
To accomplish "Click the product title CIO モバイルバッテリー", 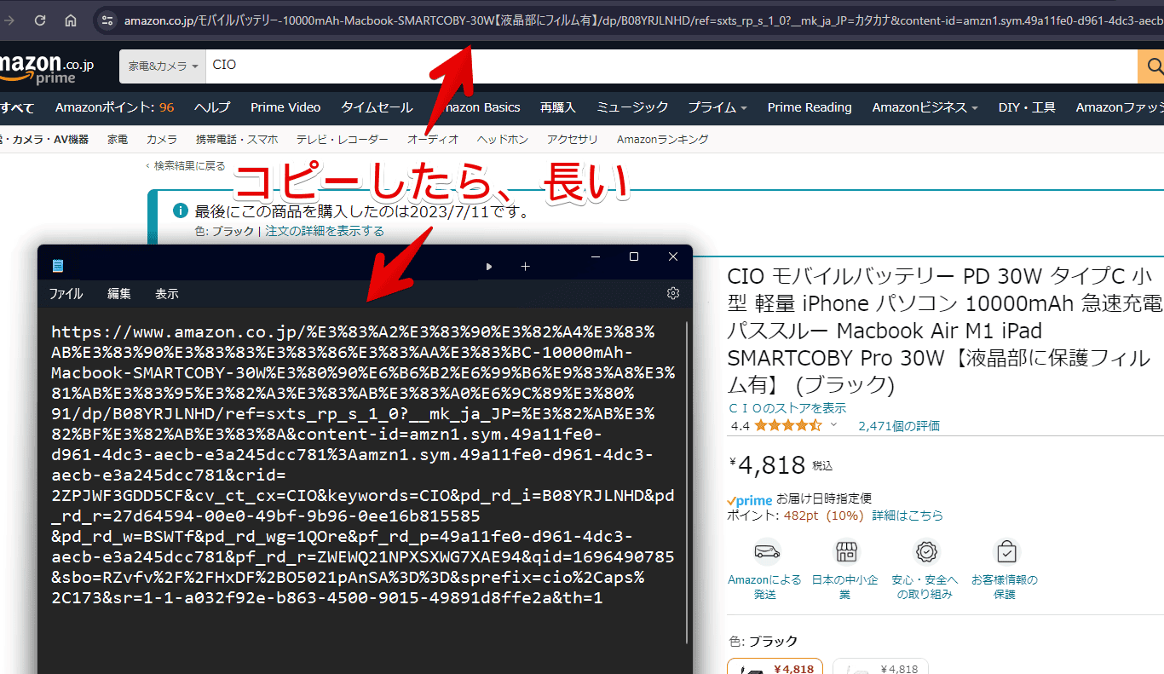I will point(945,331).
